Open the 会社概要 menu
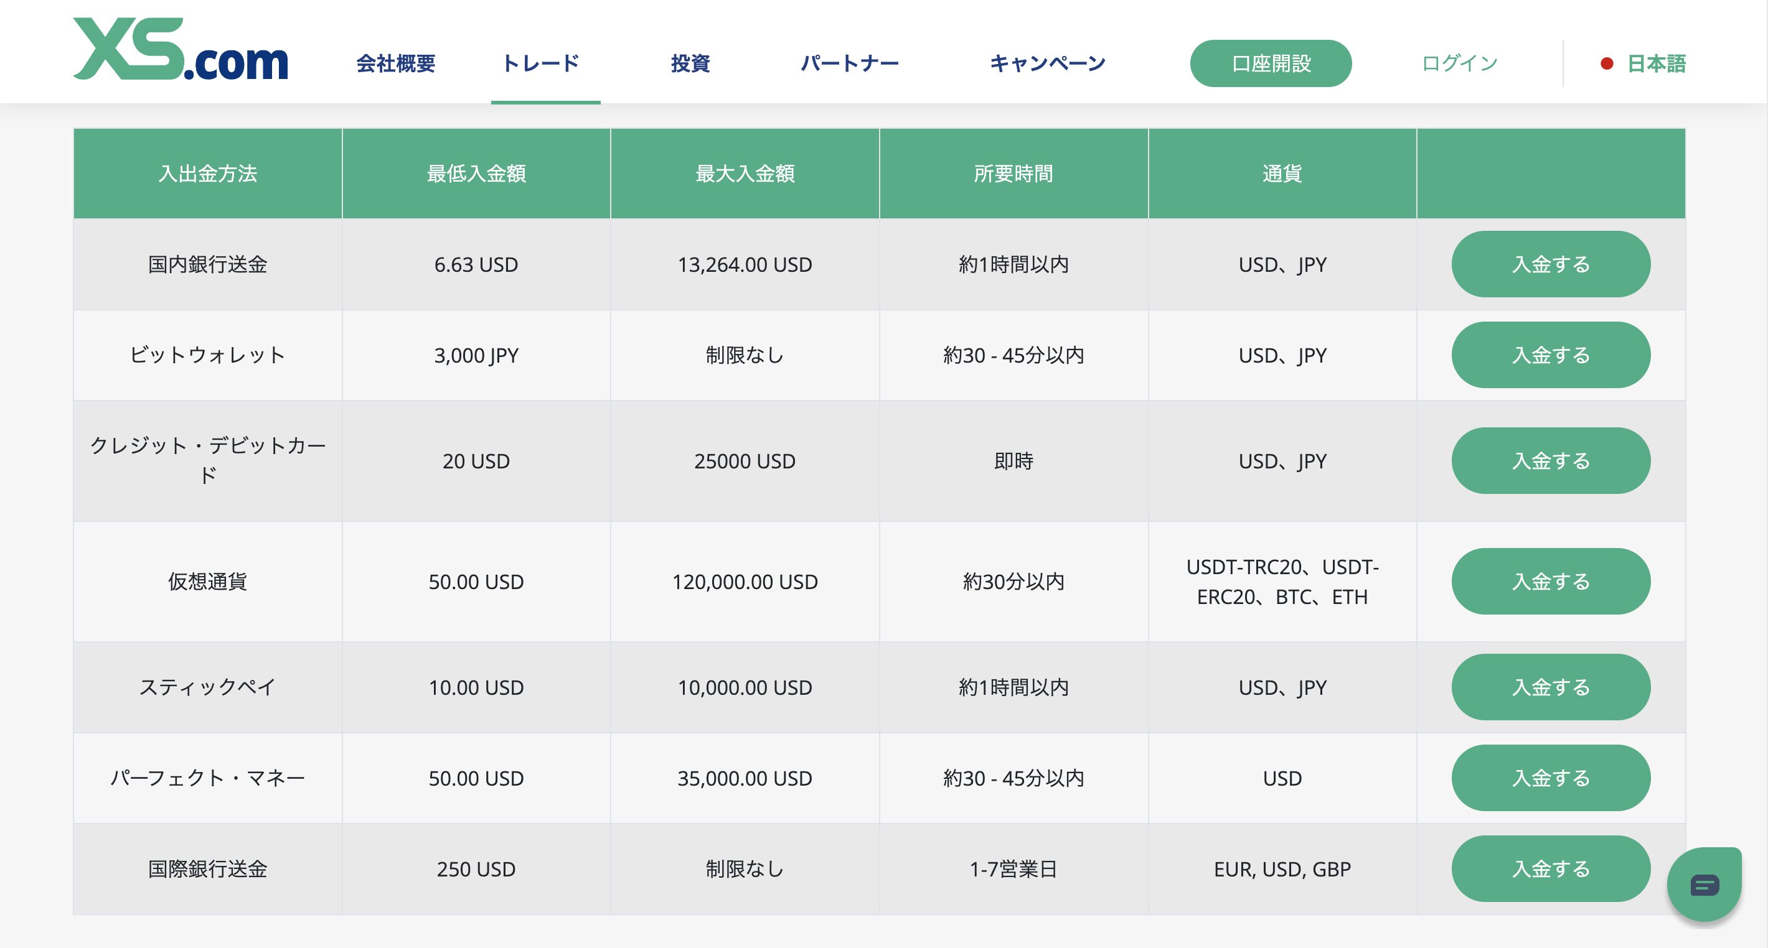Screen dimensions: 1768x948 coord(395,64)
